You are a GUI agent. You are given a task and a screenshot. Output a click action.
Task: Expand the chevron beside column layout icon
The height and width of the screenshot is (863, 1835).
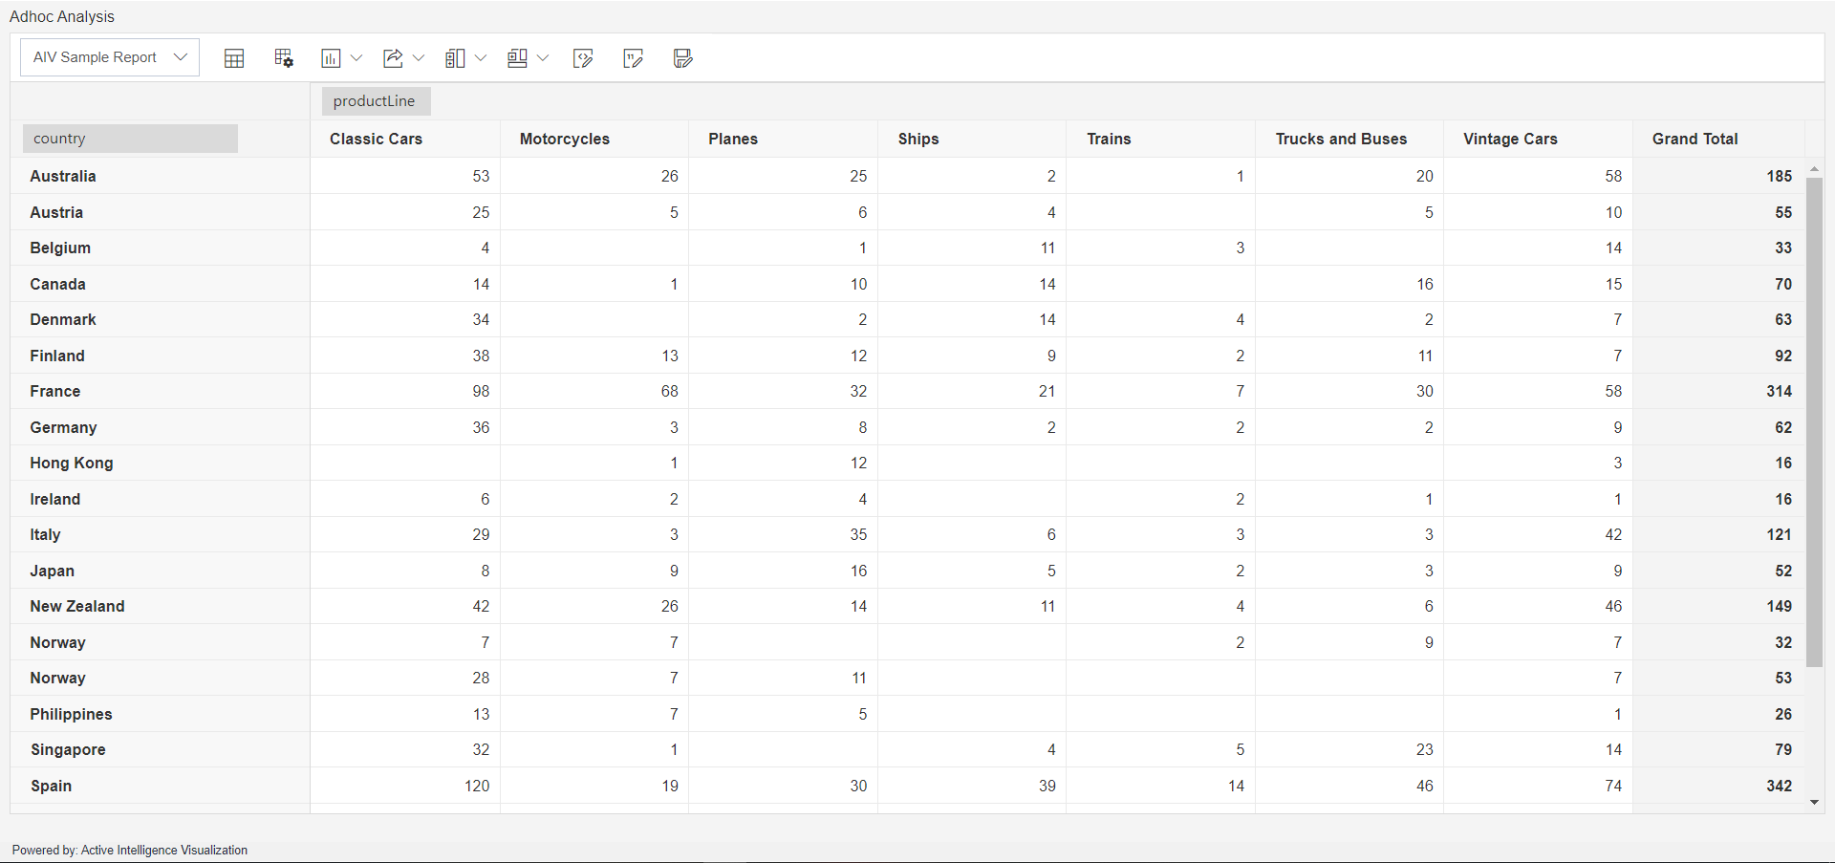[481, 58]
